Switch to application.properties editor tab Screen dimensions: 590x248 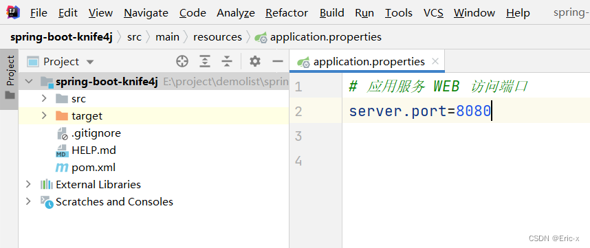tap(367, 61)
